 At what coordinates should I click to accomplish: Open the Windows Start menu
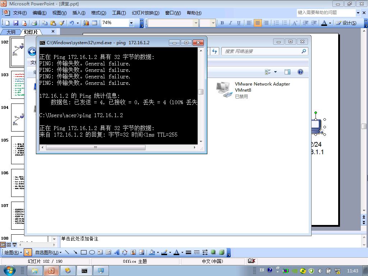coord(9,271)
